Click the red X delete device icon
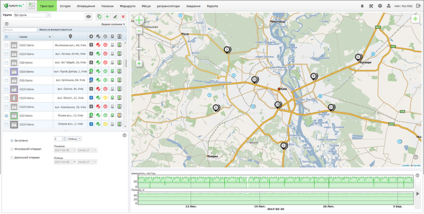424x214 pixels. tap(123, 17)
